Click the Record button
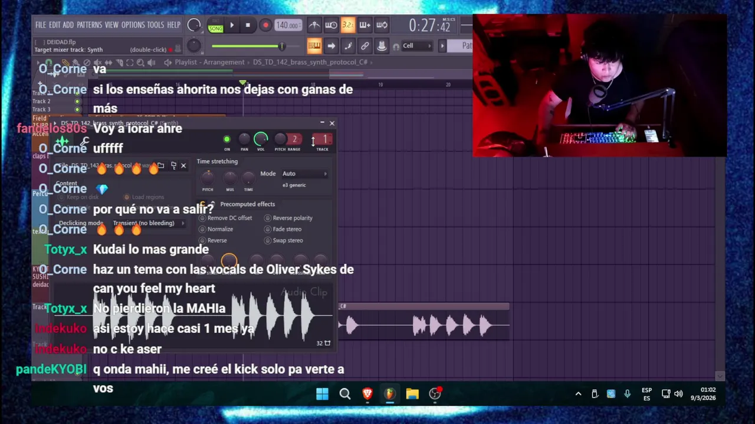The width and height of the screenshot is (755, 424). click(x=265, y=25)
